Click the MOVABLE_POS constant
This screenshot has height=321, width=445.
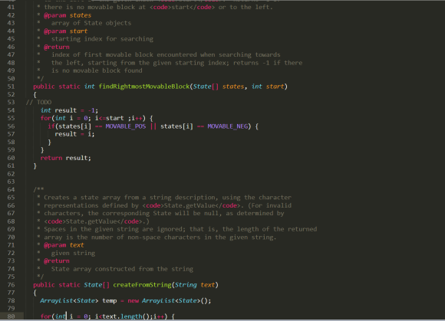click(126, 126)
